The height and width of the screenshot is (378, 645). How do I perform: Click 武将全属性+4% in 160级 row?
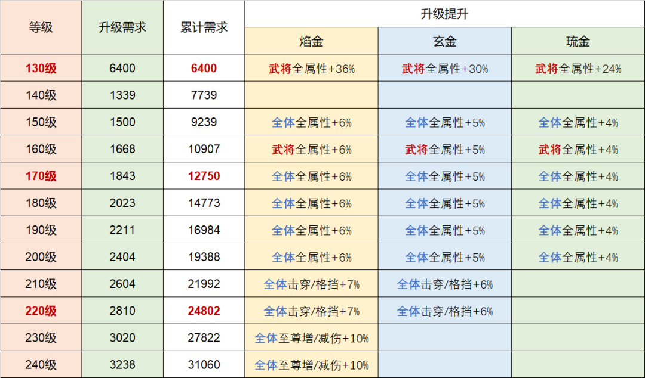click(578, 149)
